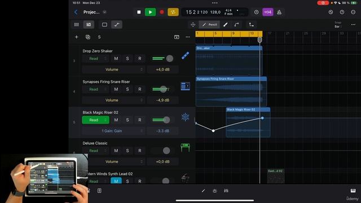Click the -4,9 dB value field

coord(163,100)
